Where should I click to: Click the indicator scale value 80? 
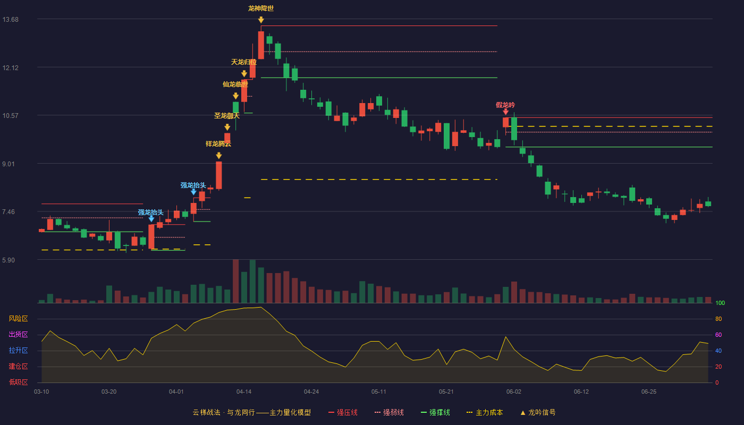pyautogui.click(x=718, y=319)
